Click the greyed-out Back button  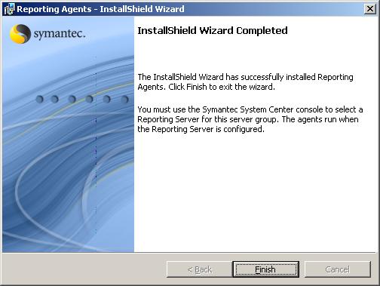(x=200, y=269)
